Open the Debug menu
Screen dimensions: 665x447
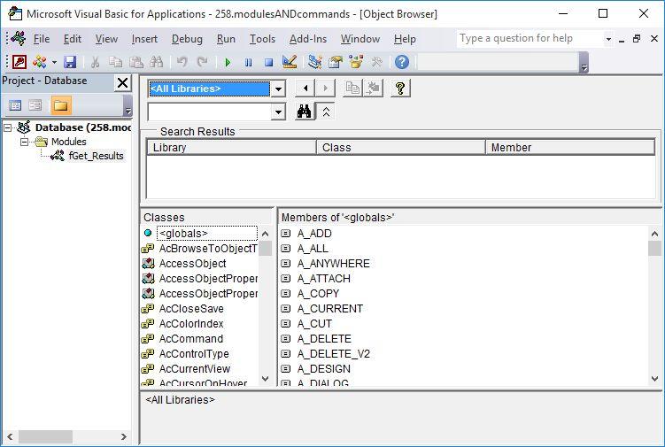(x=187, y=39)
